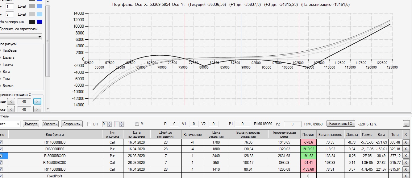Select profit cell 1919,92

[309, 149]
